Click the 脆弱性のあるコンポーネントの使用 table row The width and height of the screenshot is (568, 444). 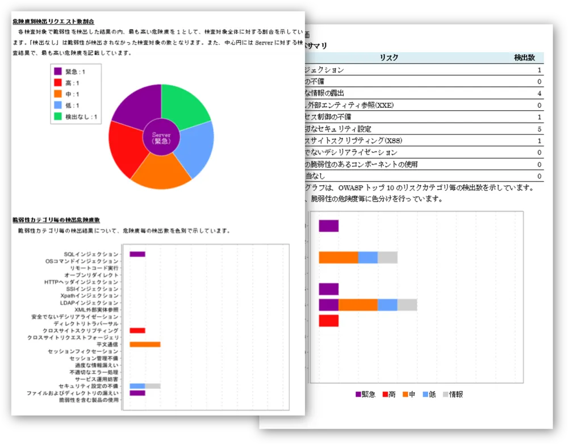(x=424, y=165)
